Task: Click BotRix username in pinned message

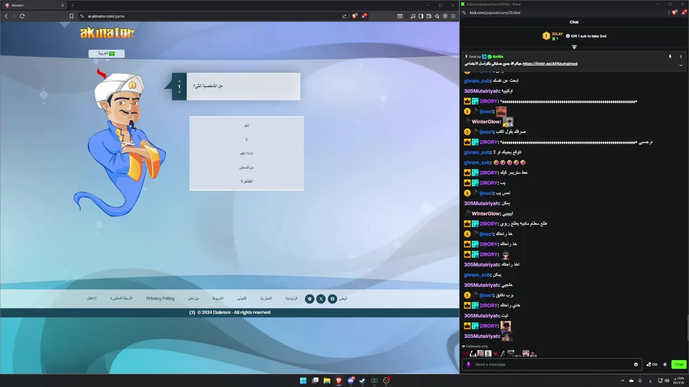Action: pyautogui.click(x=498, y=56)
